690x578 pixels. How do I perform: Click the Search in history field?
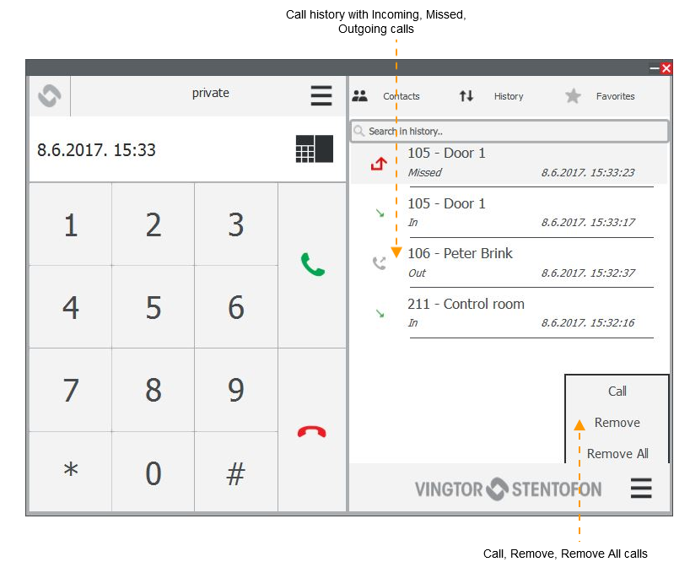[x=509, y=131]
